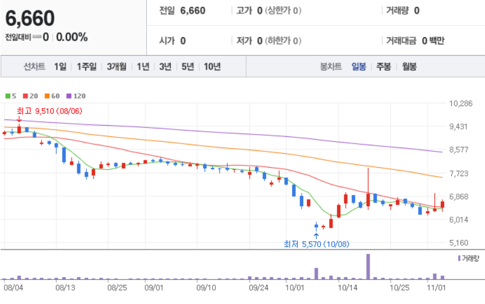
Task: Click the 10/25 date axis label
Action: point(399,288)
